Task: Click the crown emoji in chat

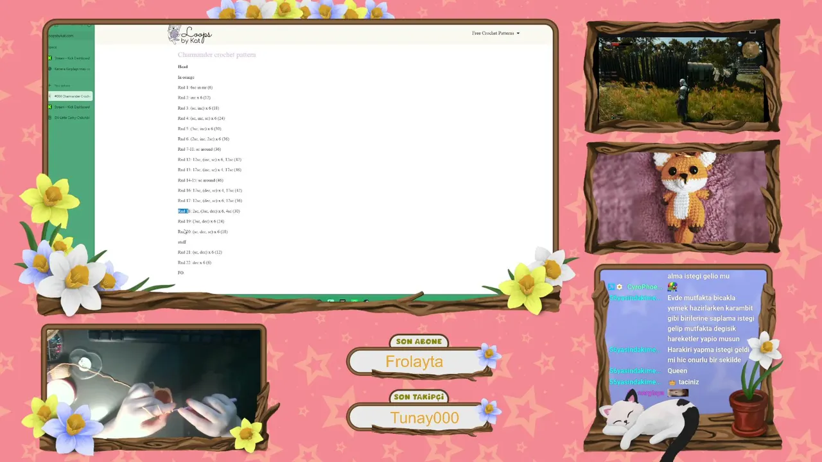Action: (x=671, y=382)
